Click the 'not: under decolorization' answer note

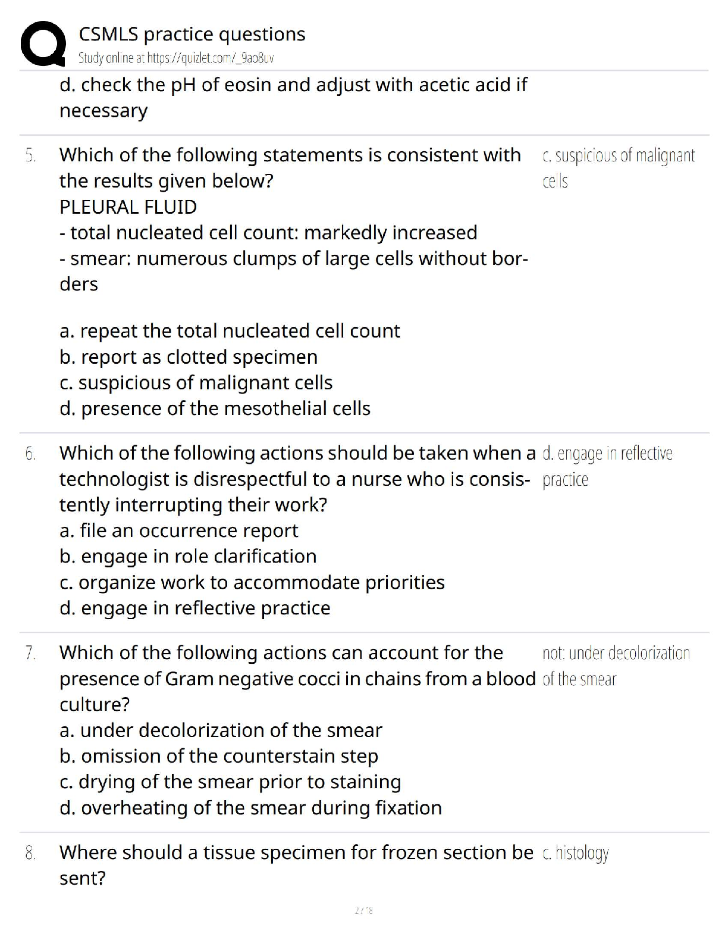coord(616,654)
